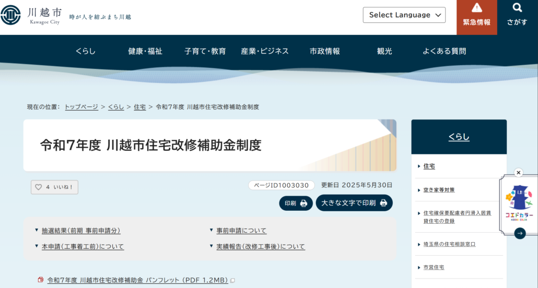Viewport: 538px width, 288px height.
Task: Click the 印刷 print button
Action: [296, 203]
